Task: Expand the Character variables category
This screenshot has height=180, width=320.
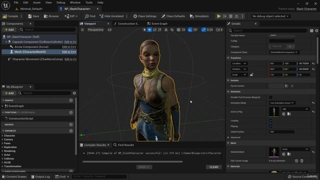Action: click(x=2, y=135)
